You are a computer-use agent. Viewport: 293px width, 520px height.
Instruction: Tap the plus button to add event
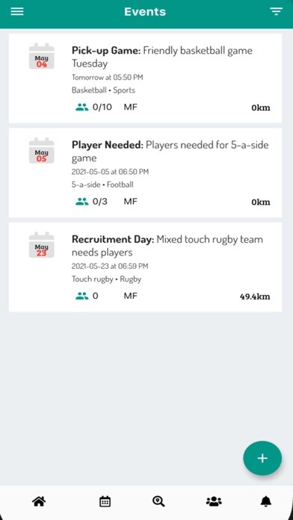pyautogui.click(x=262, y=458)
